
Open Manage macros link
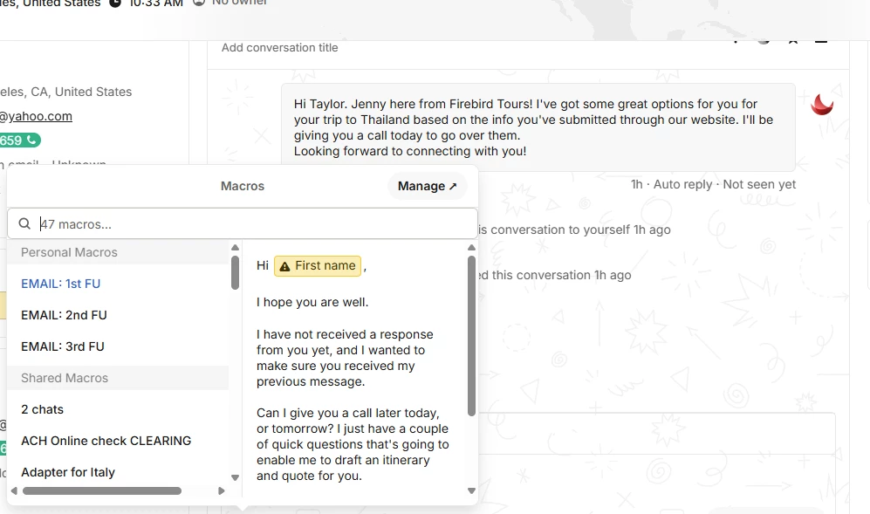click(427, 186)
